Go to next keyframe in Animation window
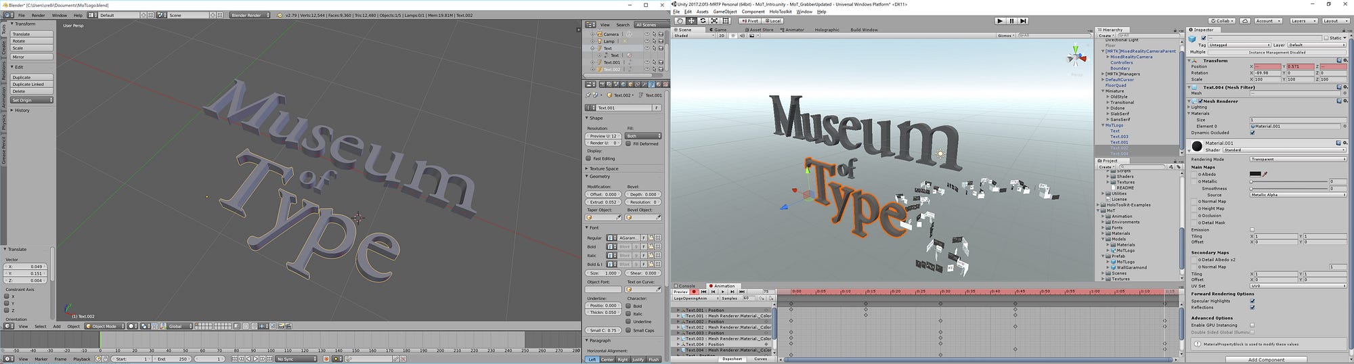1354x364 pixels. pyautogui.click(x=733, y=292)
